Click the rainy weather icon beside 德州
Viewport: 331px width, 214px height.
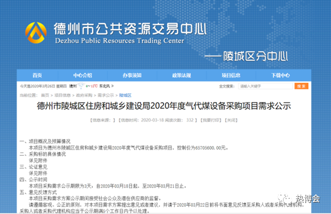(81, 86)
